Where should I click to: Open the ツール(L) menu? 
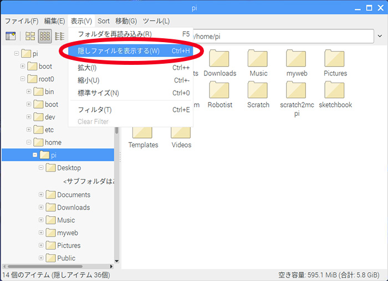click(156, 21)
